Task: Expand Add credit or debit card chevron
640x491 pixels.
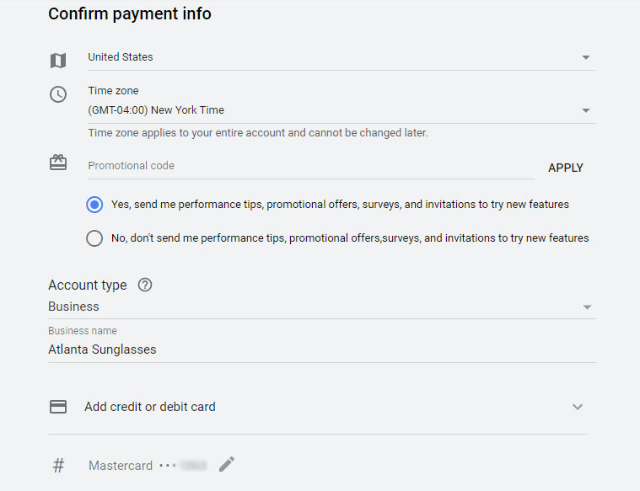Action: (x=578, y=407)
